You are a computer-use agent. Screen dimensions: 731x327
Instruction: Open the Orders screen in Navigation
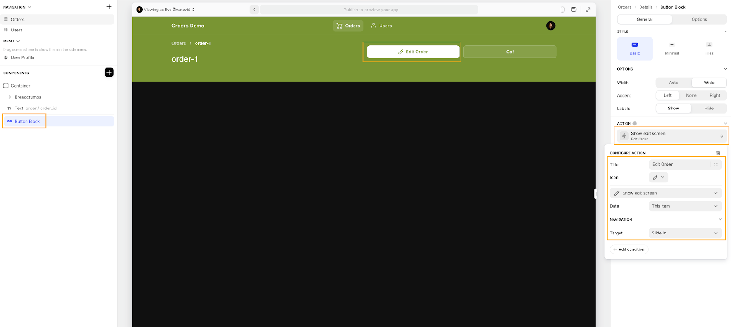[x=58, y=19]
